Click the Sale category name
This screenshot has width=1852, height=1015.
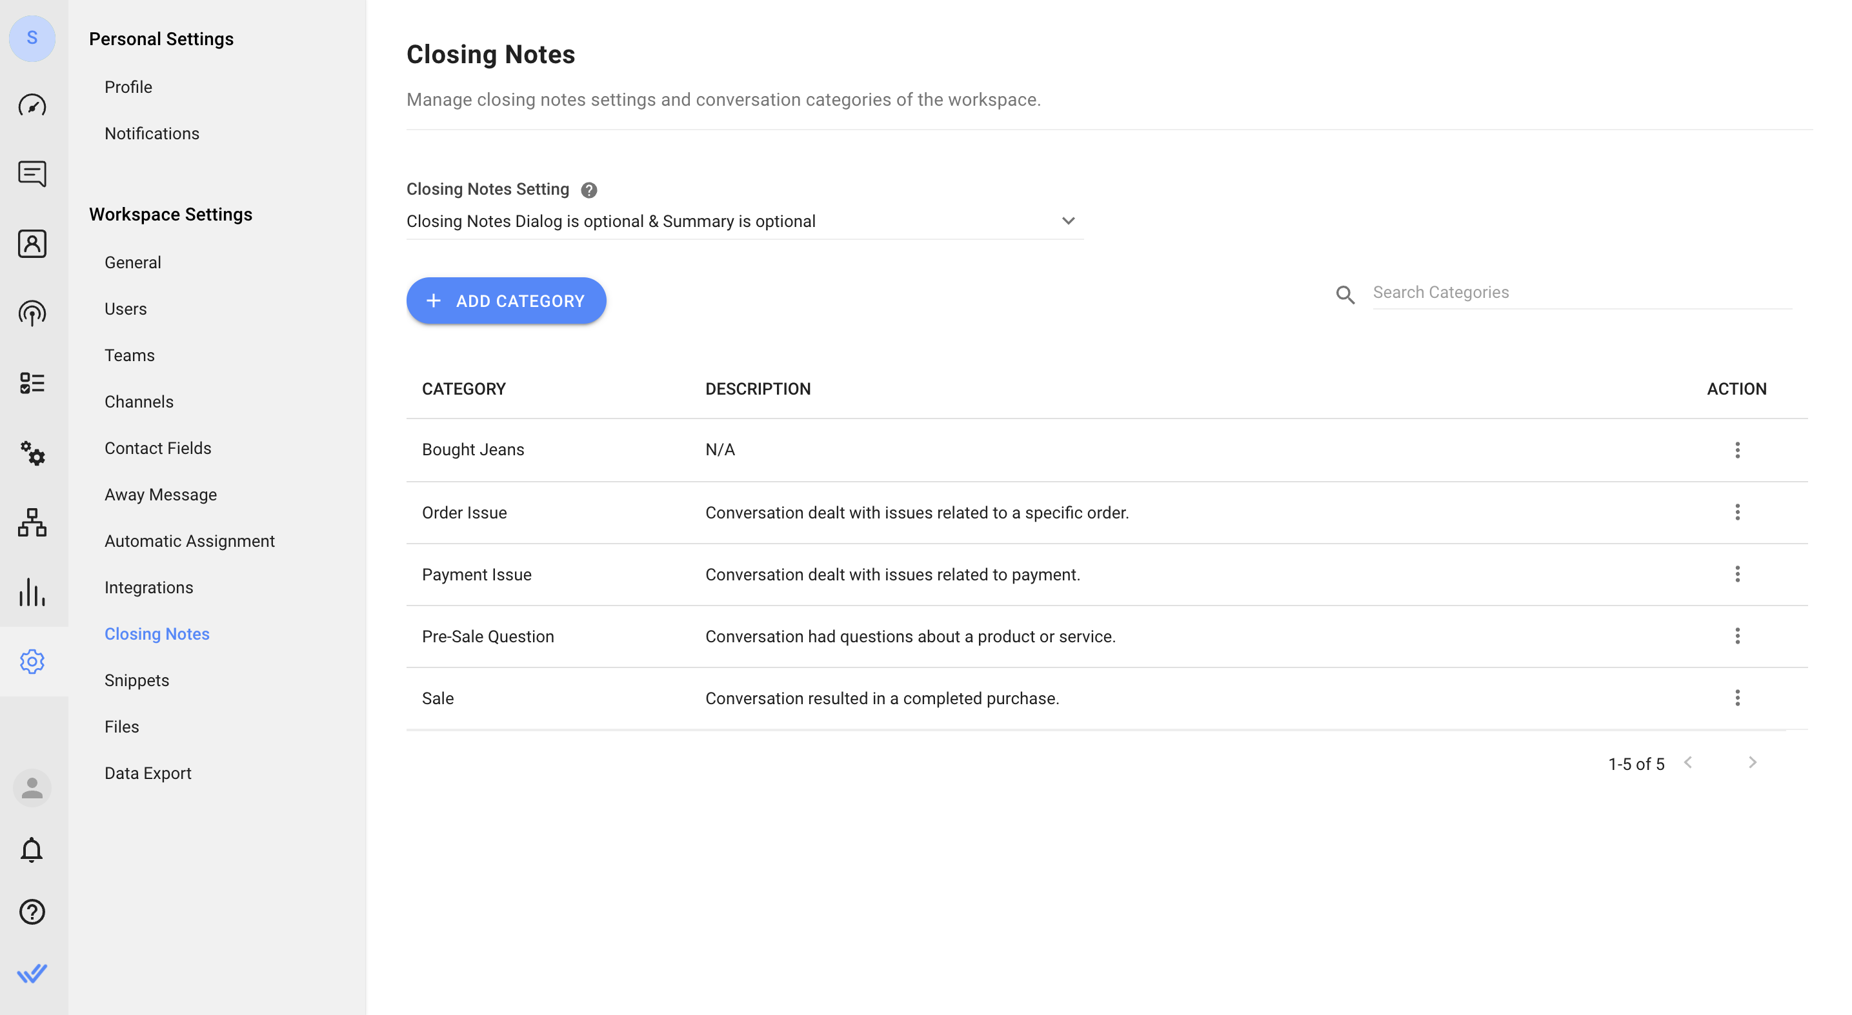click(x=438, y=698)
